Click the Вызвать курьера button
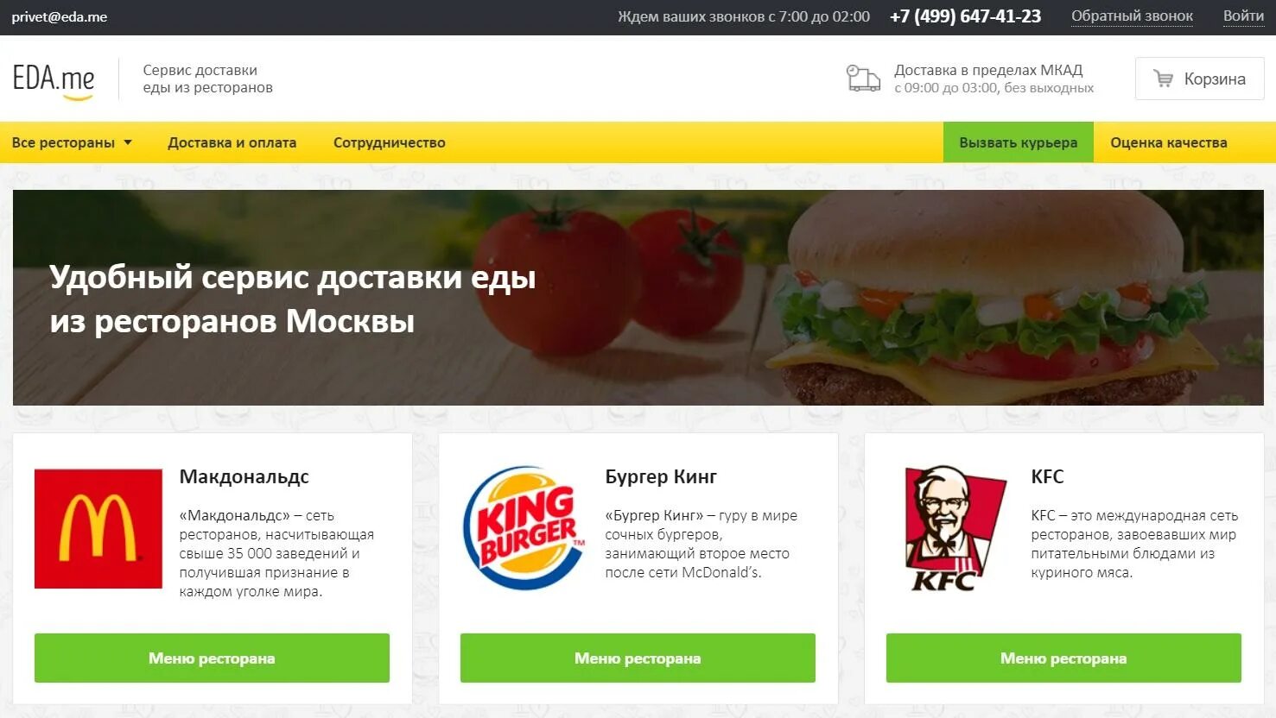The height and width of the screenshot is (718, 1276). (1019, 142)
